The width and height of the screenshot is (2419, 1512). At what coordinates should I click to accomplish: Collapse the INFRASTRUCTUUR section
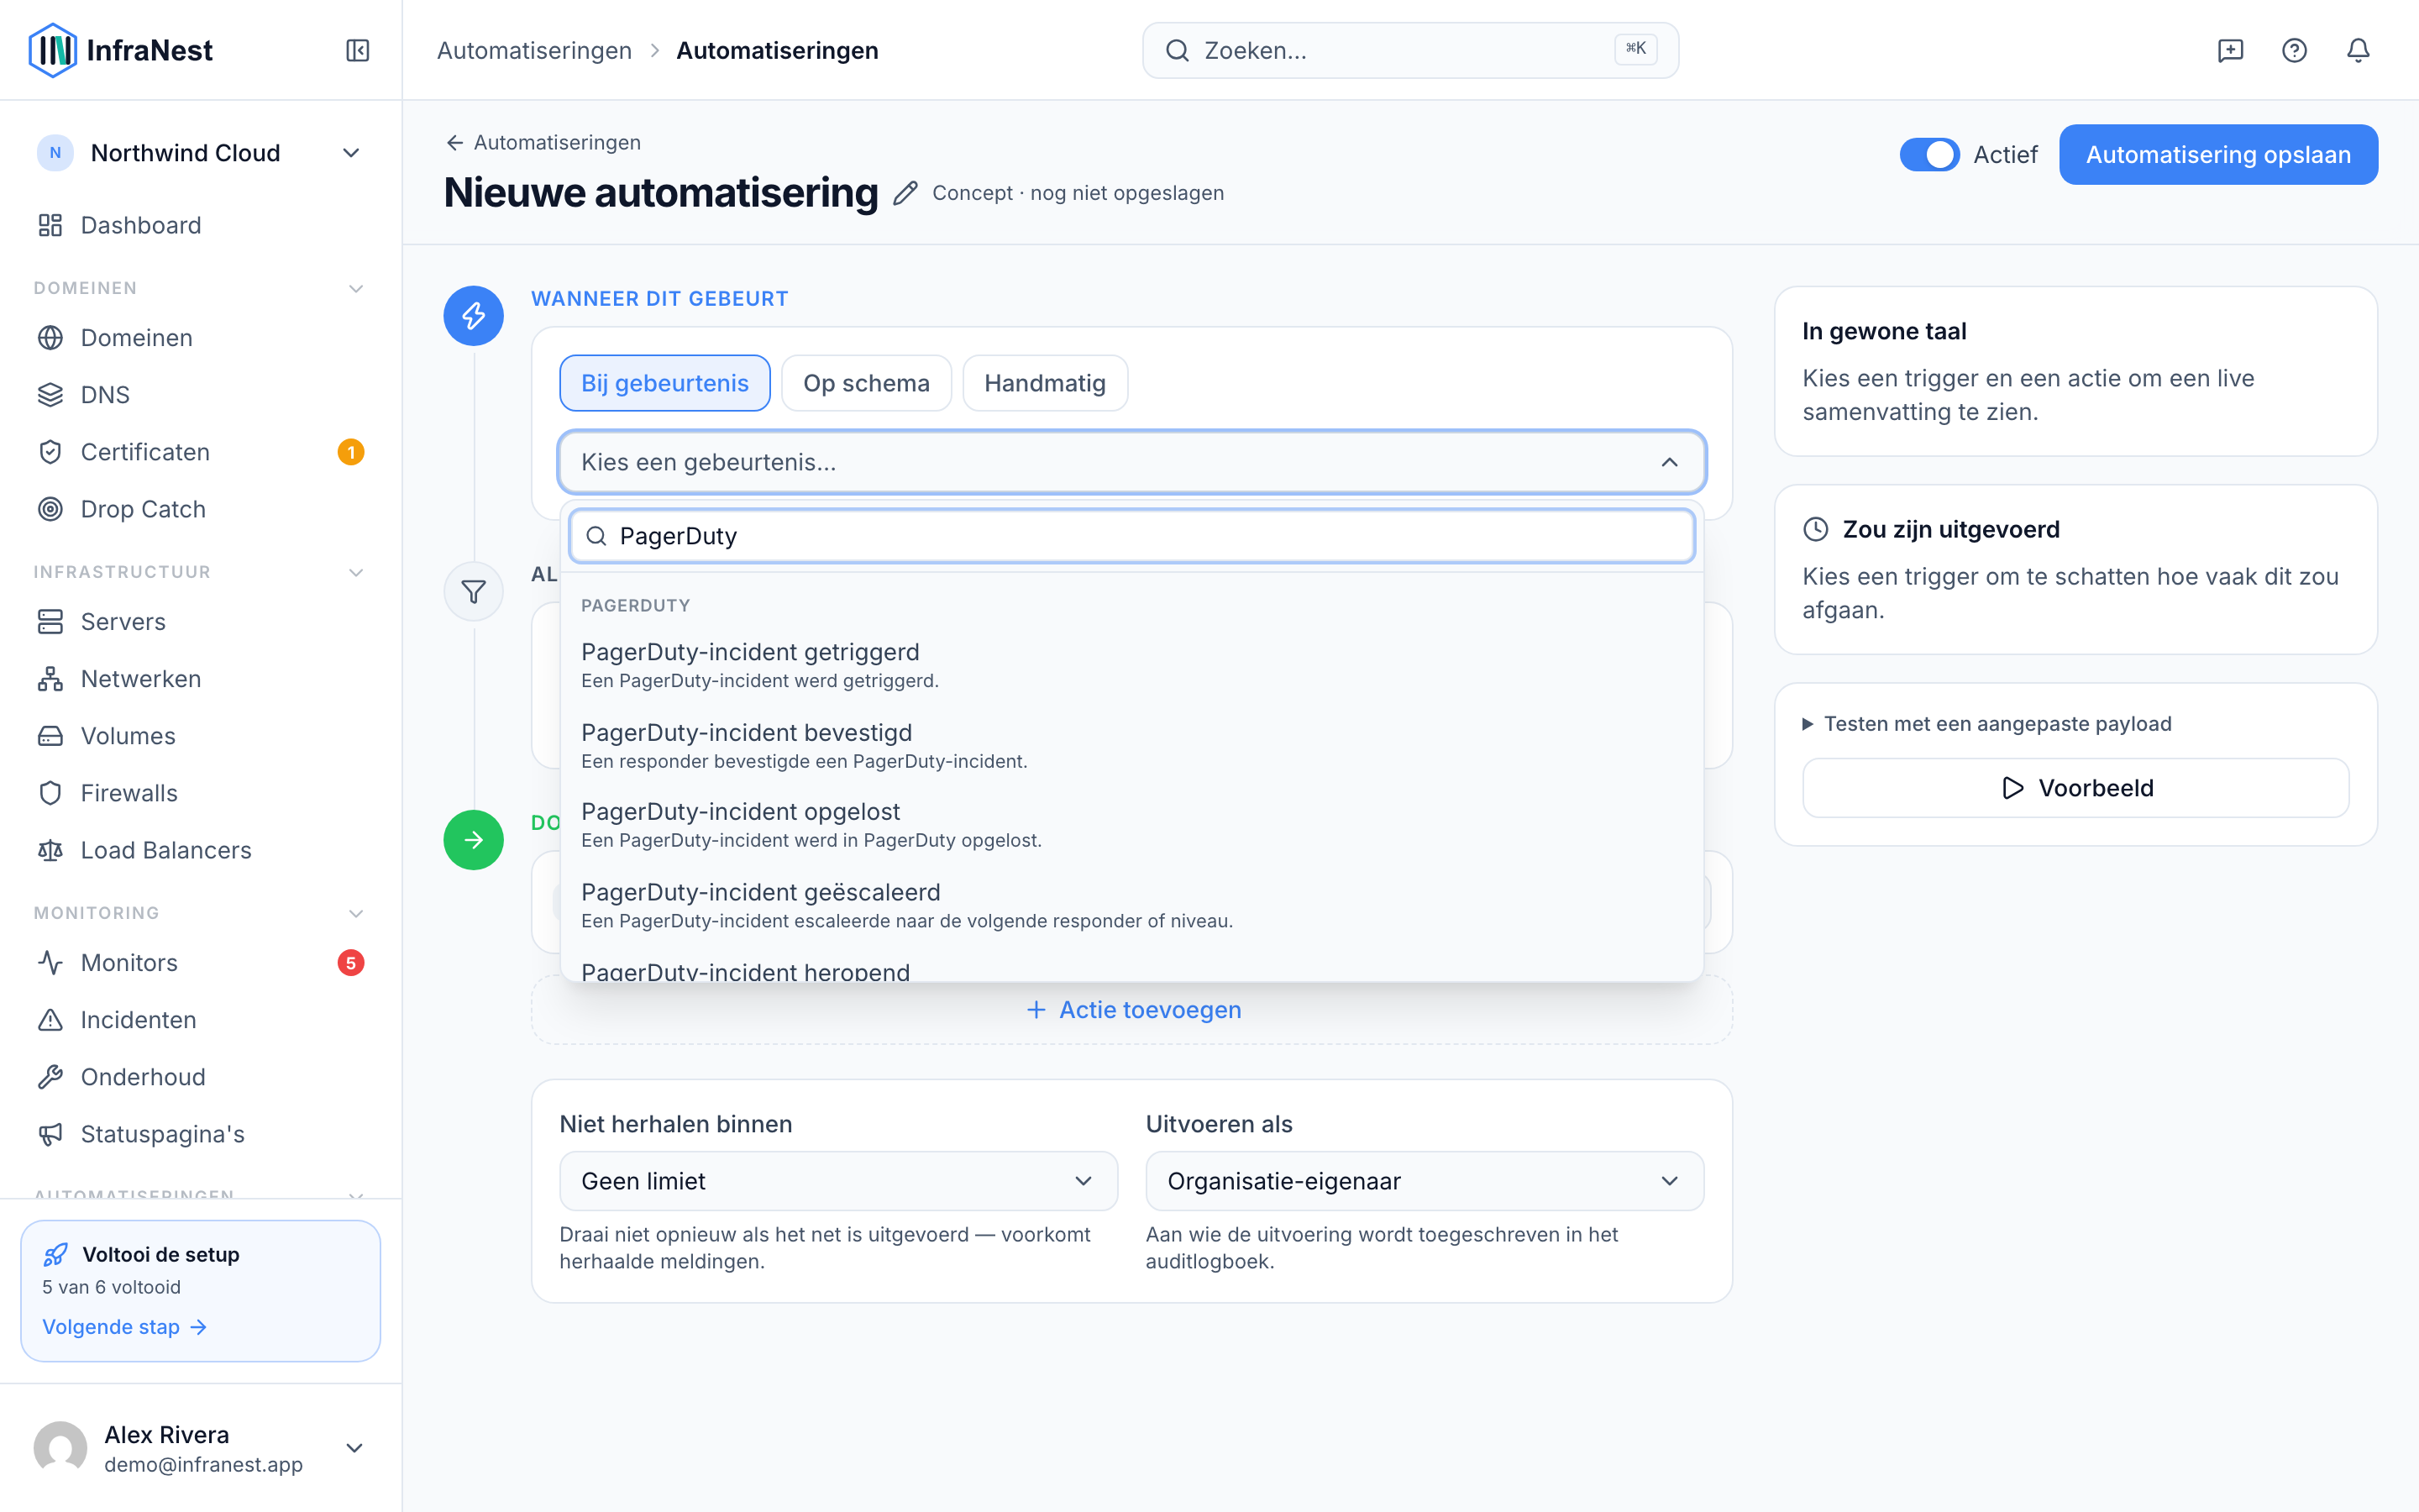[354, 572]
